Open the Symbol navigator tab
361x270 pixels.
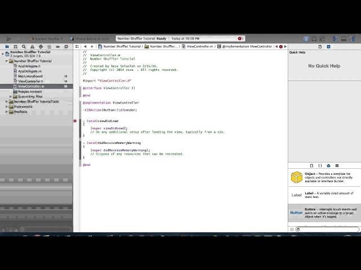[x=15, y=47]
